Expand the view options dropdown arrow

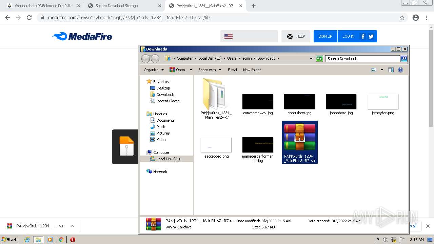pos(382,70)
